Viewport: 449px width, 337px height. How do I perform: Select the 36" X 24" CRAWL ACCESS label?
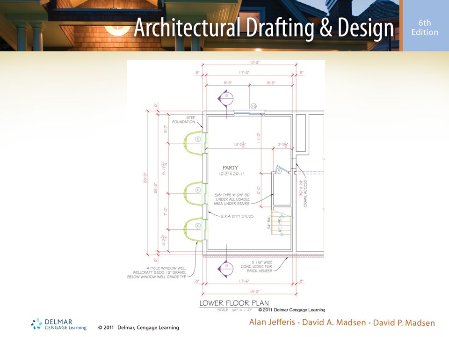click(303, 193)
